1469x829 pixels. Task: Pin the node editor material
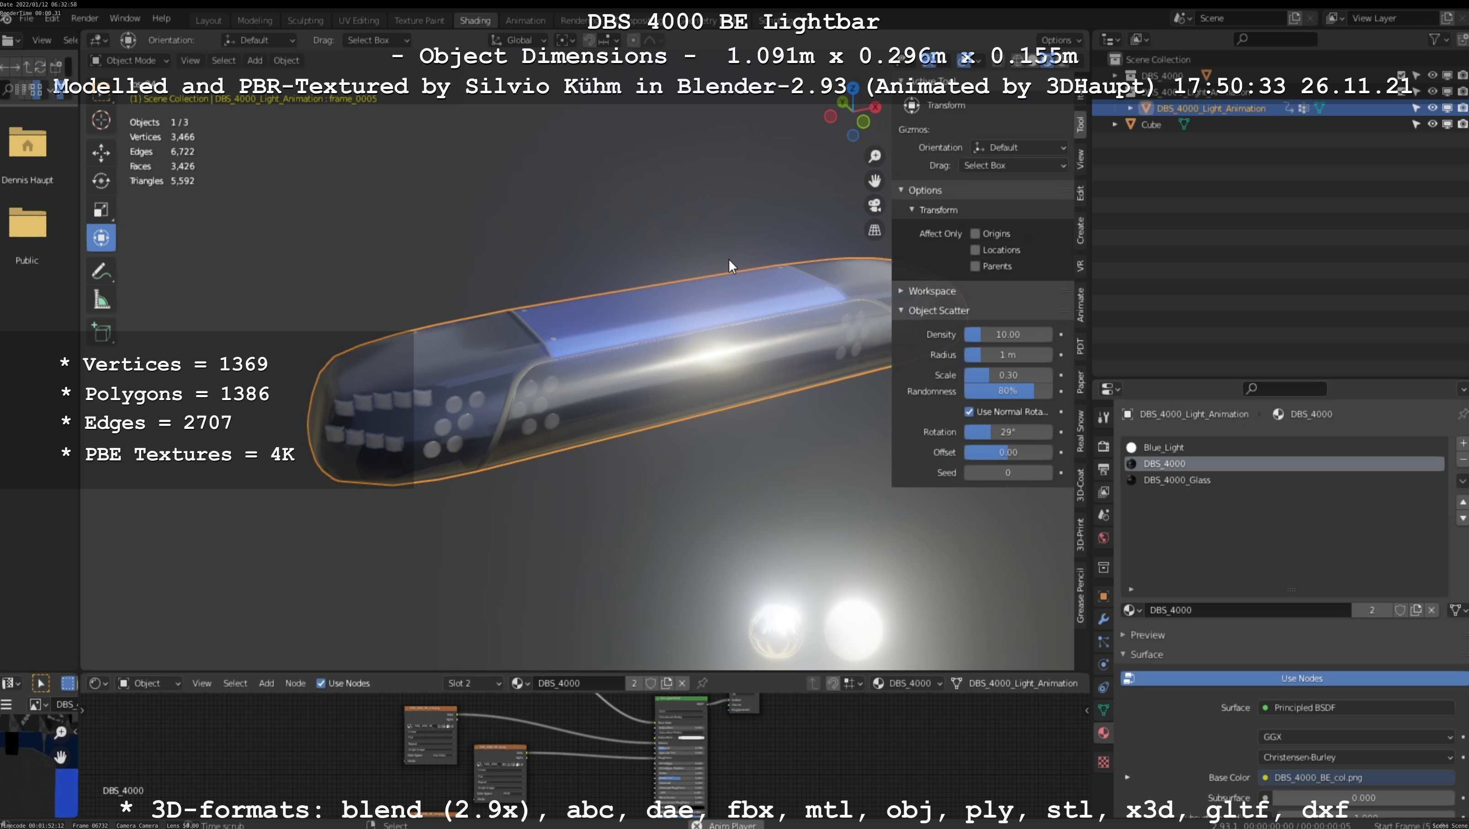(703, 682)
